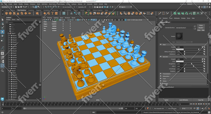
Task: Activate the Scale tool in toolbox
Action: tap(2, 40)
